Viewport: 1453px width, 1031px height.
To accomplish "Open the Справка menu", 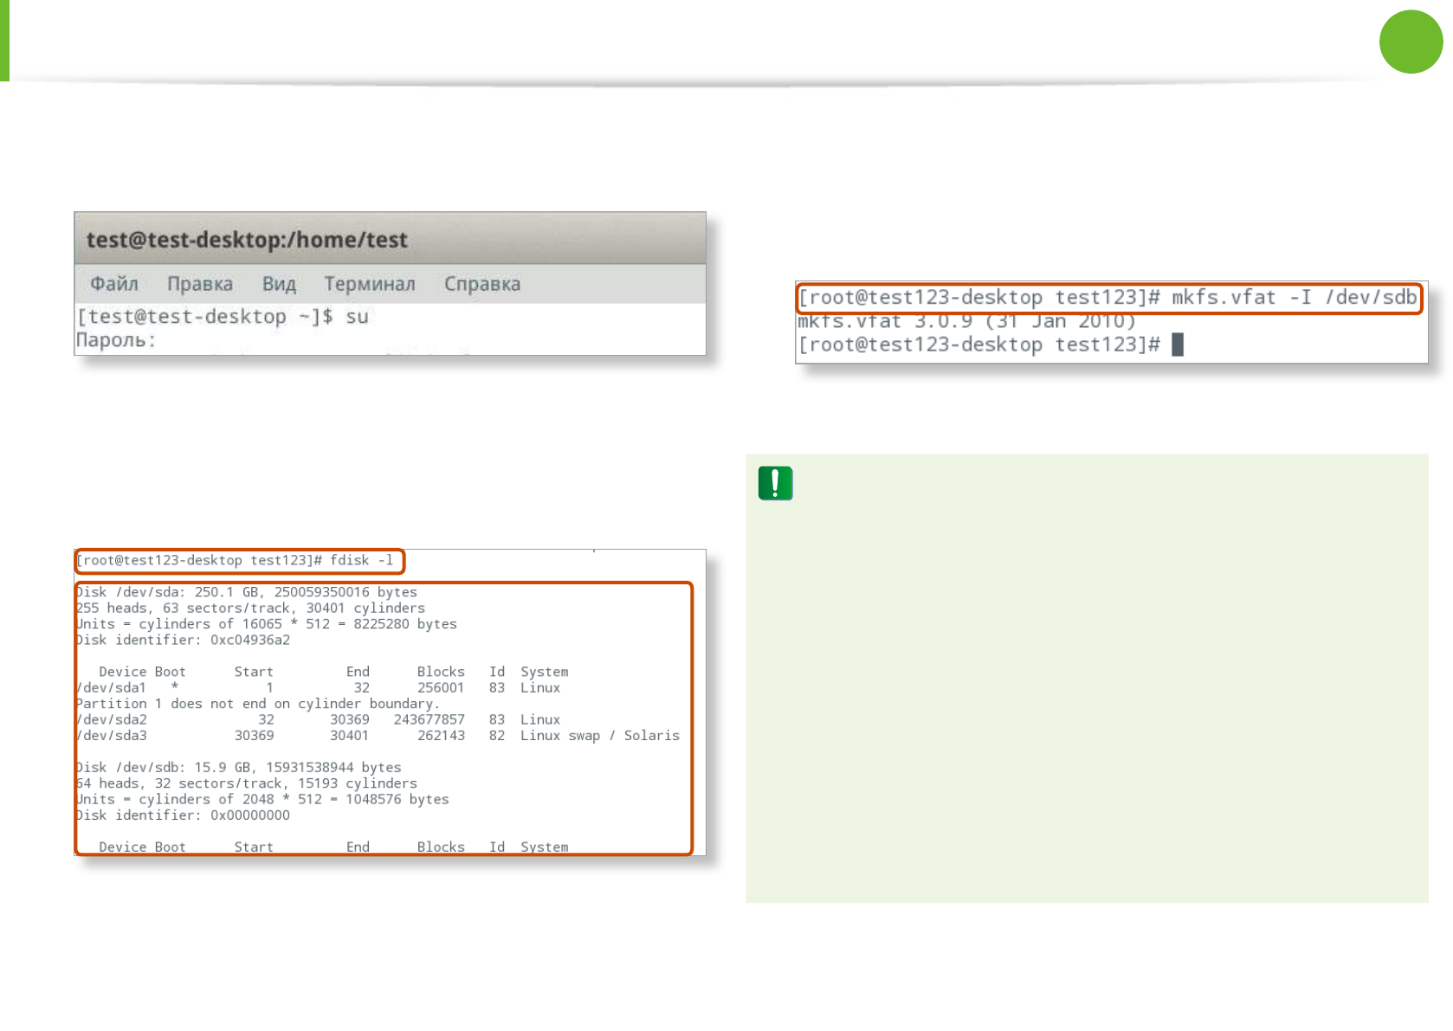I will coord(482,284).
